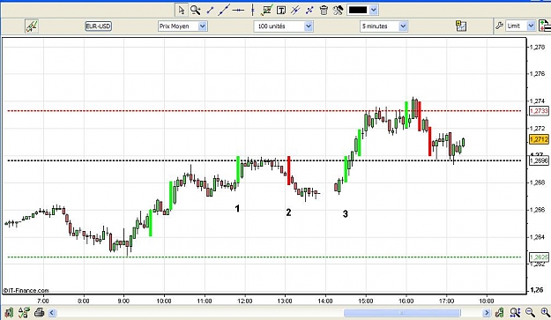This screenshot has height=320, width=551.
Task: Click the green 1,2625 price level label
Action: [539, 257]
